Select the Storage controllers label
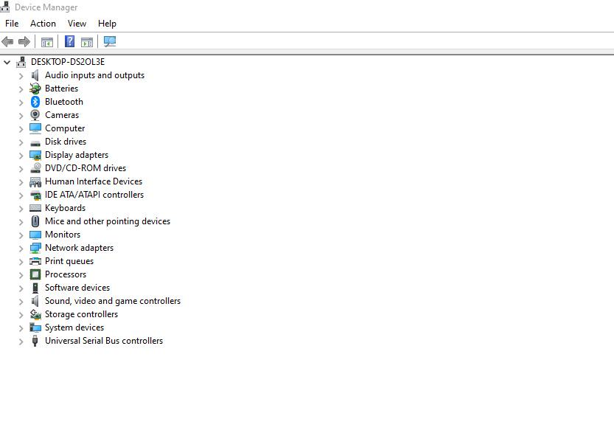This screenshot has height=447, width=614. point(81,314)
